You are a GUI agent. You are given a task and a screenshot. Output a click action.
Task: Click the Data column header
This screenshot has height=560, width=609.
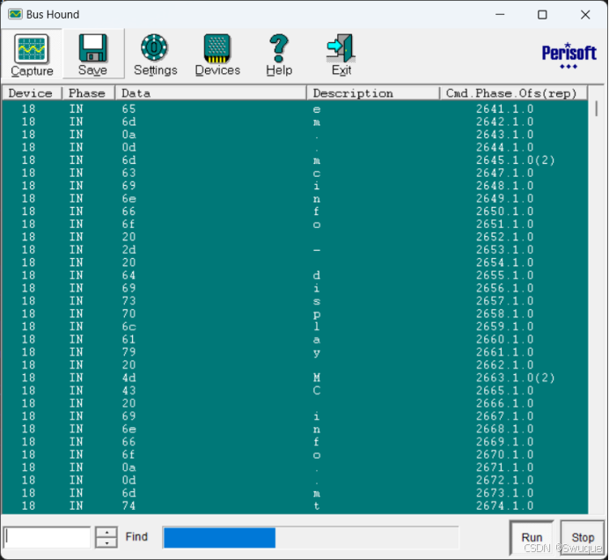pyautogui.click(x=211, y=93)
